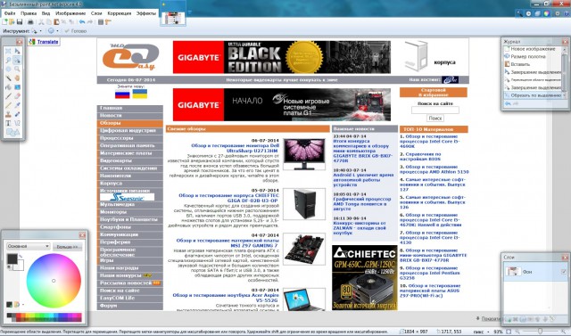571x336 pixels.
Task: Select history entry Новое изображение
Action: point(533,49)
